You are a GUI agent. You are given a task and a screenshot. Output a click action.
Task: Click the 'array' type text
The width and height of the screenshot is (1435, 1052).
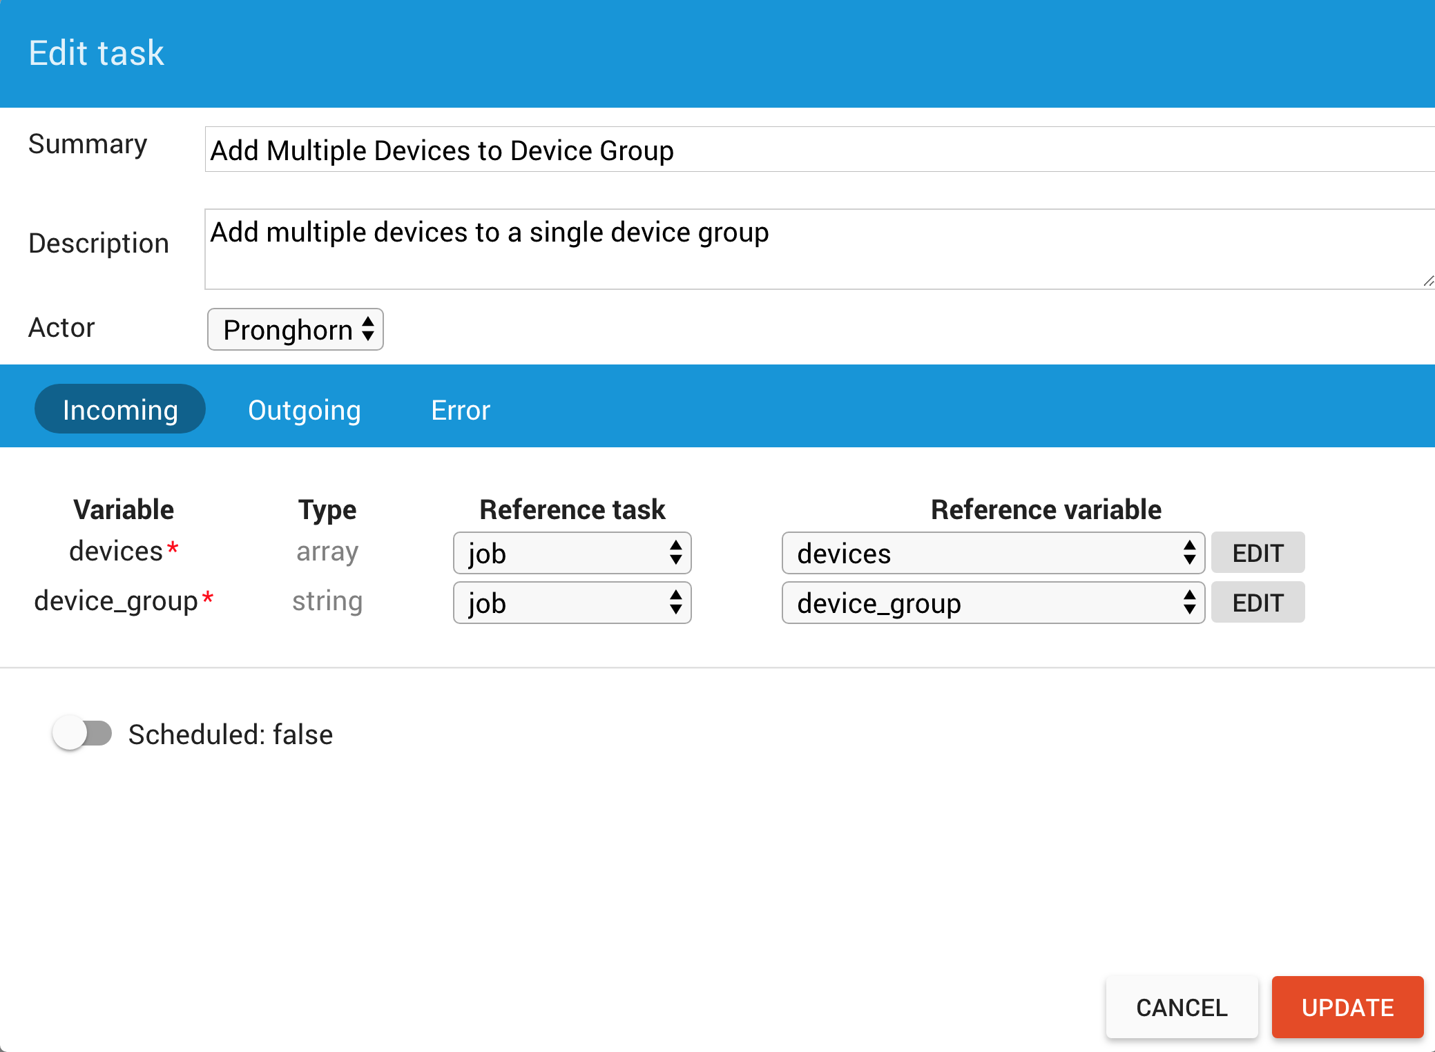point(327,552)
